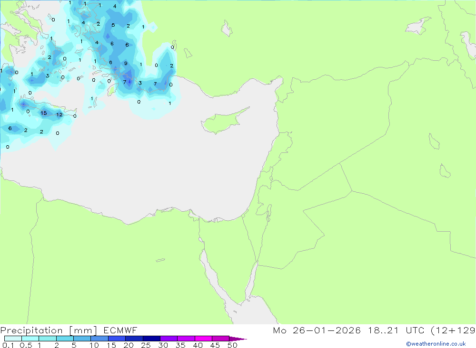Click the precipitation value "12" on the map
This screenshot has height=348, width=476.
point(59,114)
